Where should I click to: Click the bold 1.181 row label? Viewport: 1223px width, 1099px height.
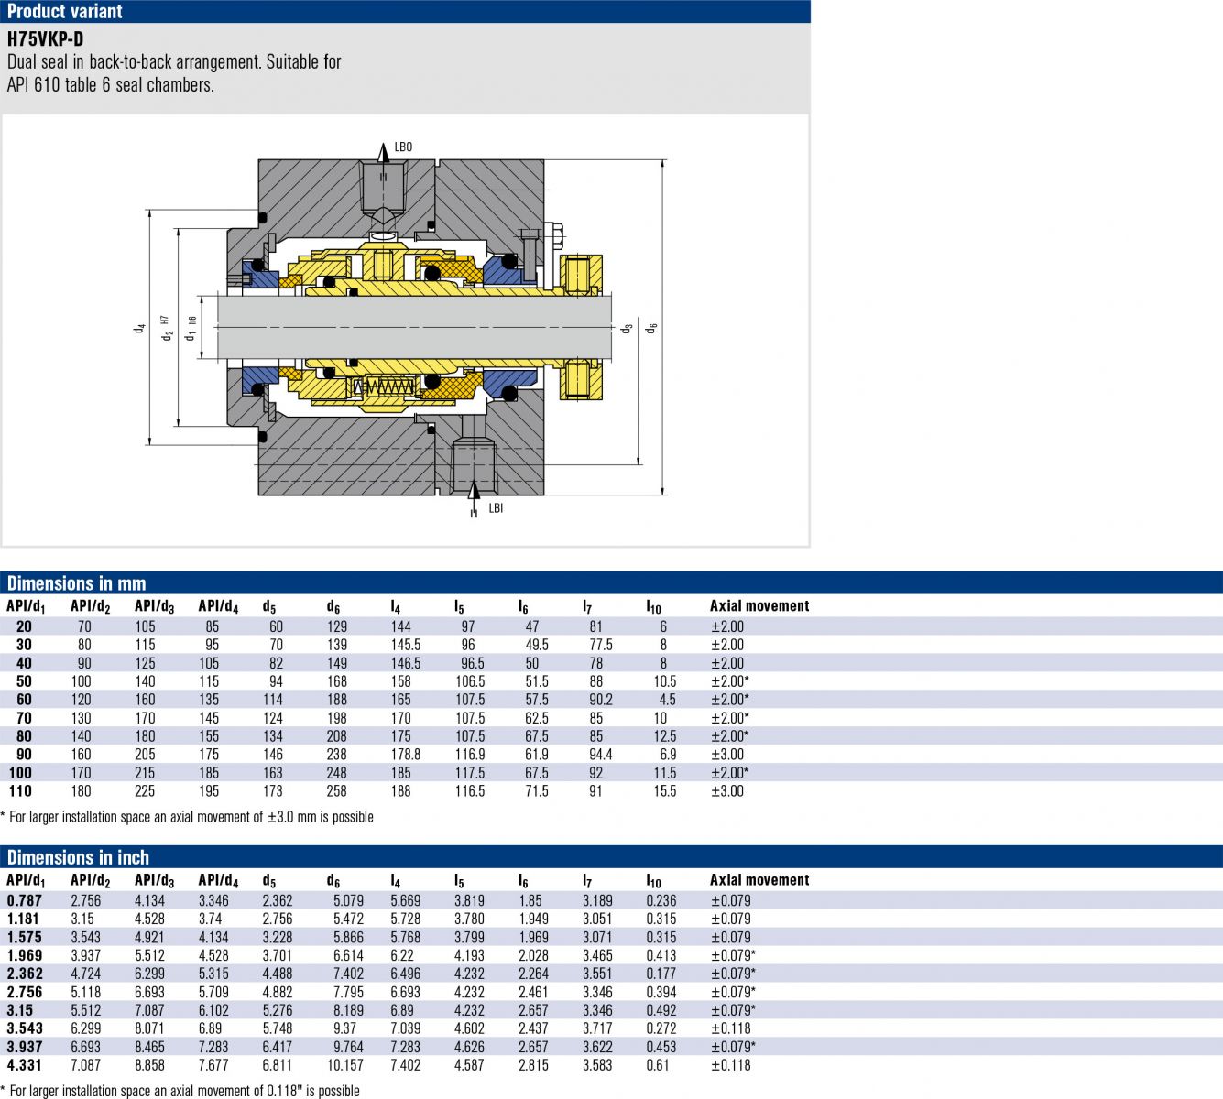click(x=23, y=919)
